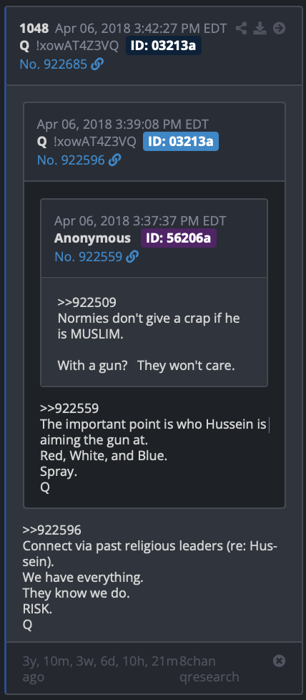Select purple ID: 56206a badge
This screenshot has width=306, height=700.
179,238
